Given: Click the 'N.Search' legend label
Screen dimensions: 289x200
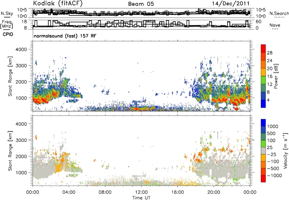Looking at the screenshot, I should pos(279,13).
